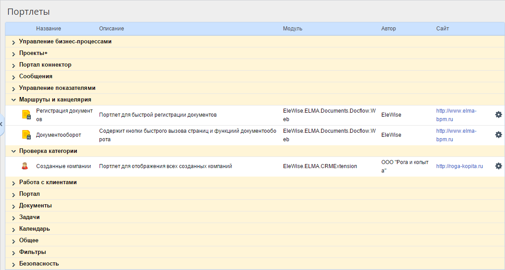Viewport: 505px width, 270px height.
Task: Open gear settings for Созданные компании
Action: coord(498,166)
